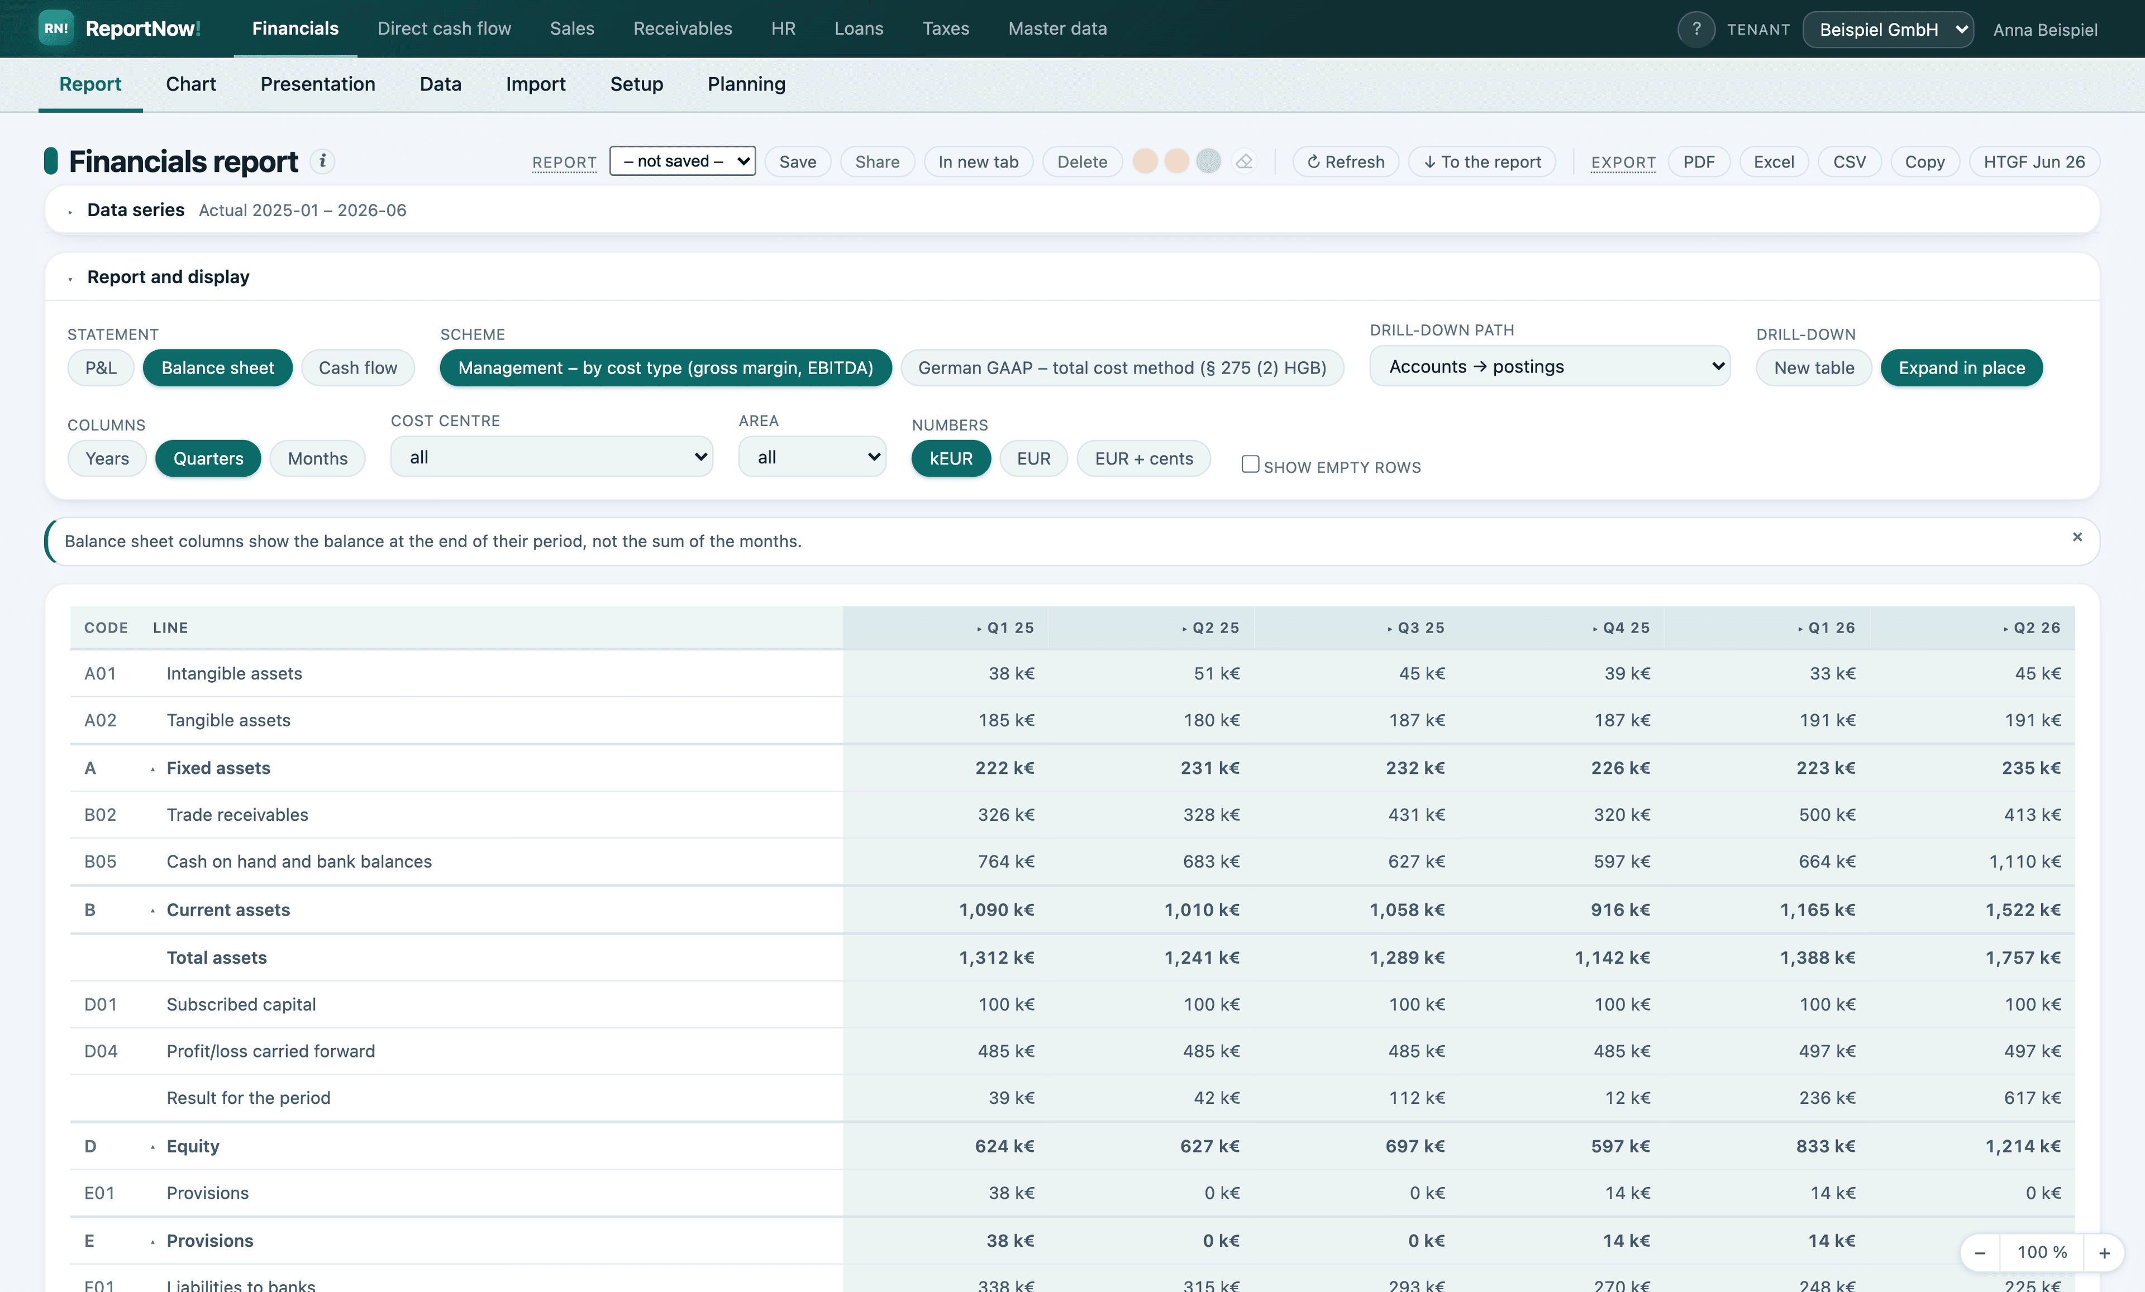The image size is (2145, 1292).
Task: Dismiss the balance sheet notice with X
Action: pyautogui.click(x=2077, y=537)
